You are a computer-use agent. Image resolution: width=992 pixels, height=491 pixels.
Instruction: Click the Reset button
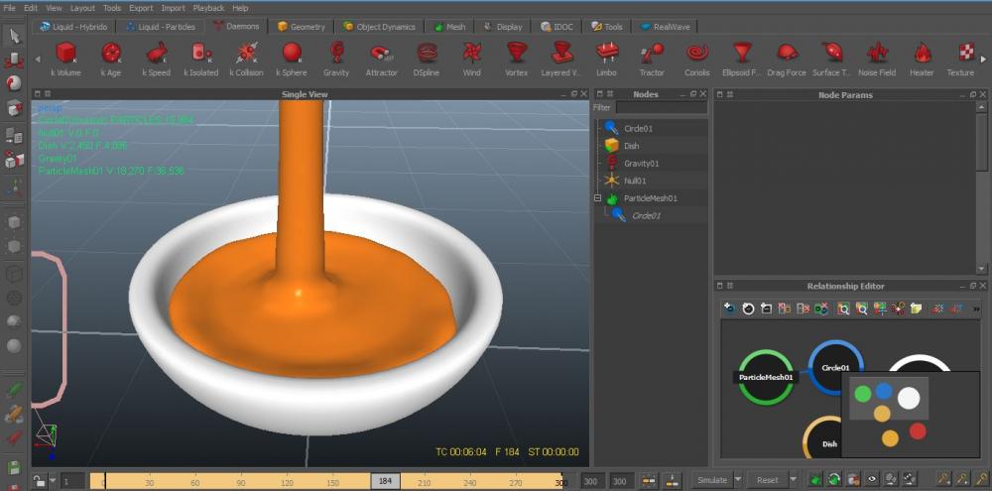click(768, 480)
